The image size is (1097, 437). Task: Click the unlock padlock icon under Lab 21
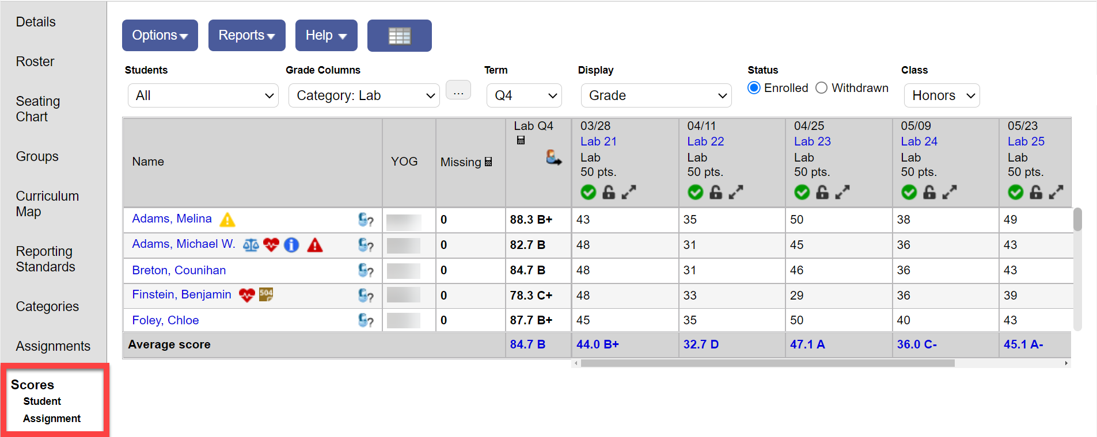608,192
